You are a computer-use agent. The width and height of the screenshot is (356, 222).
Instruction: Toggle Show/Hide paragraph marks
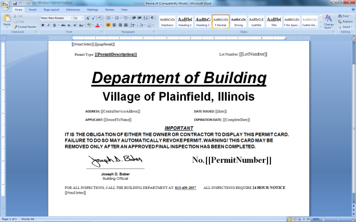[x=152, y=18]
